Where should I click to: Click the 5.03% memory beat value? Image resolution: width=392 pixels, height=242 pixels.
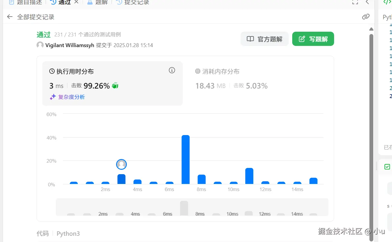pyautogui.click(x=257, y=86)
